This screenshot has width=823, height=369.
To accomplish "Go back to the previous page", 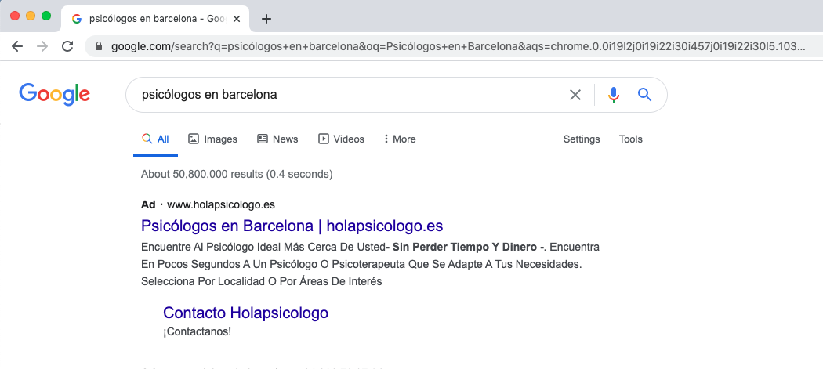I will tap(17, 46).
